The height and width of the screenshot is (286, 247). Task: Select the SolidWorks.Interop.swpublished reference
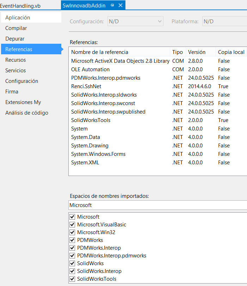tap(158, 112)
